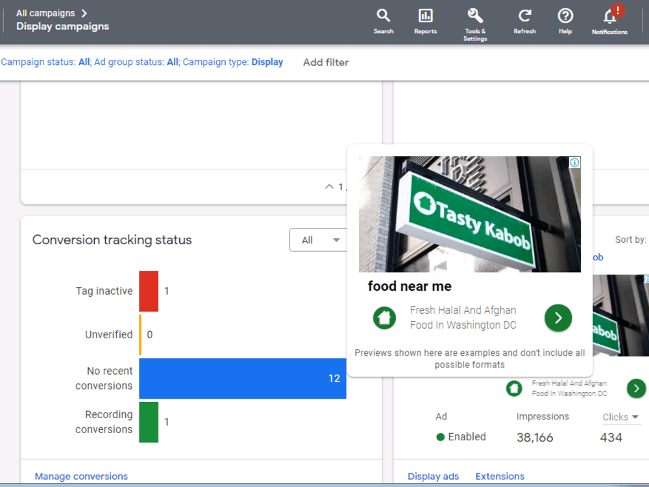Click the AdChoices info icon on ad preview
This screenshot has height=487, width=649.
click(574, 162)
